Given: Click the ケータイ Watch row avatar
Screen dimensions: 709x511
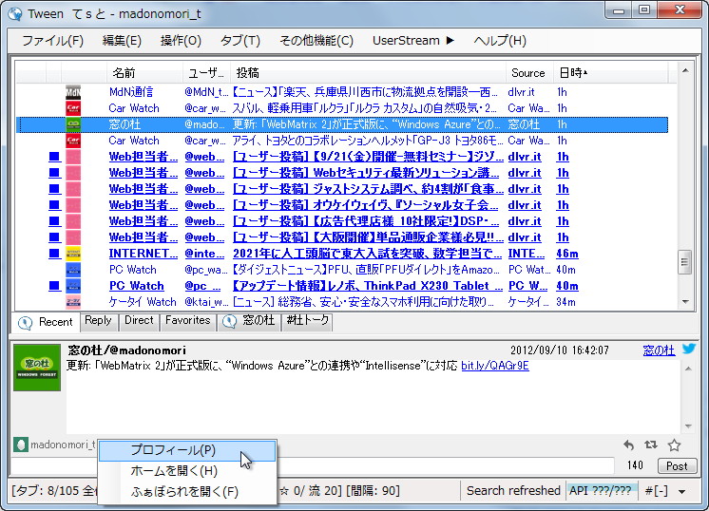Looking at the screenshot, I should pos(73,302).
